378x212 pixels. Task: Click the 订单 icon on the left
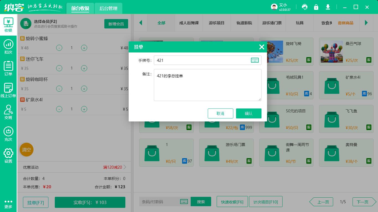coord(8,68)
